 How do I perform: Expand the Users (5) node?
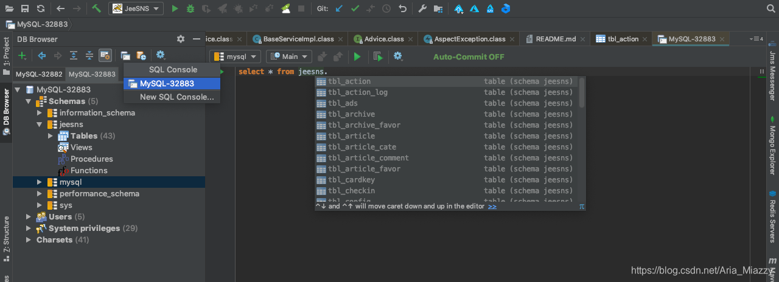click(29, 216)
